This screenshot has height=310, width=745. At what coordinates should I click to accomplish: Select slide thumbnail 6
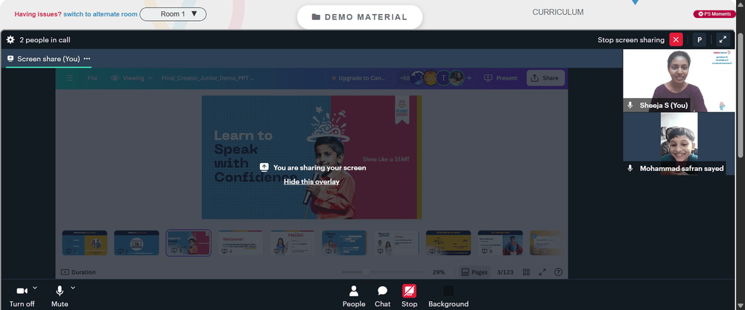tap(344, 243)
